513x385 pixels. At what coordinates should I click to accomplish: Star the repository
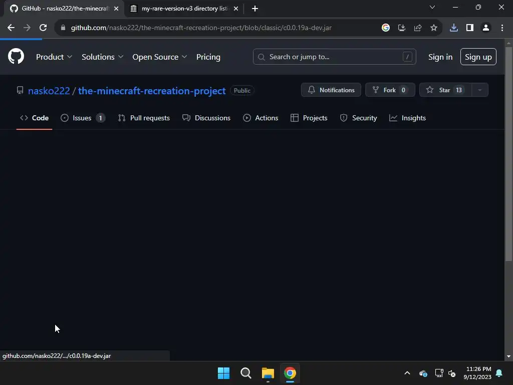(x=445, y=90)
